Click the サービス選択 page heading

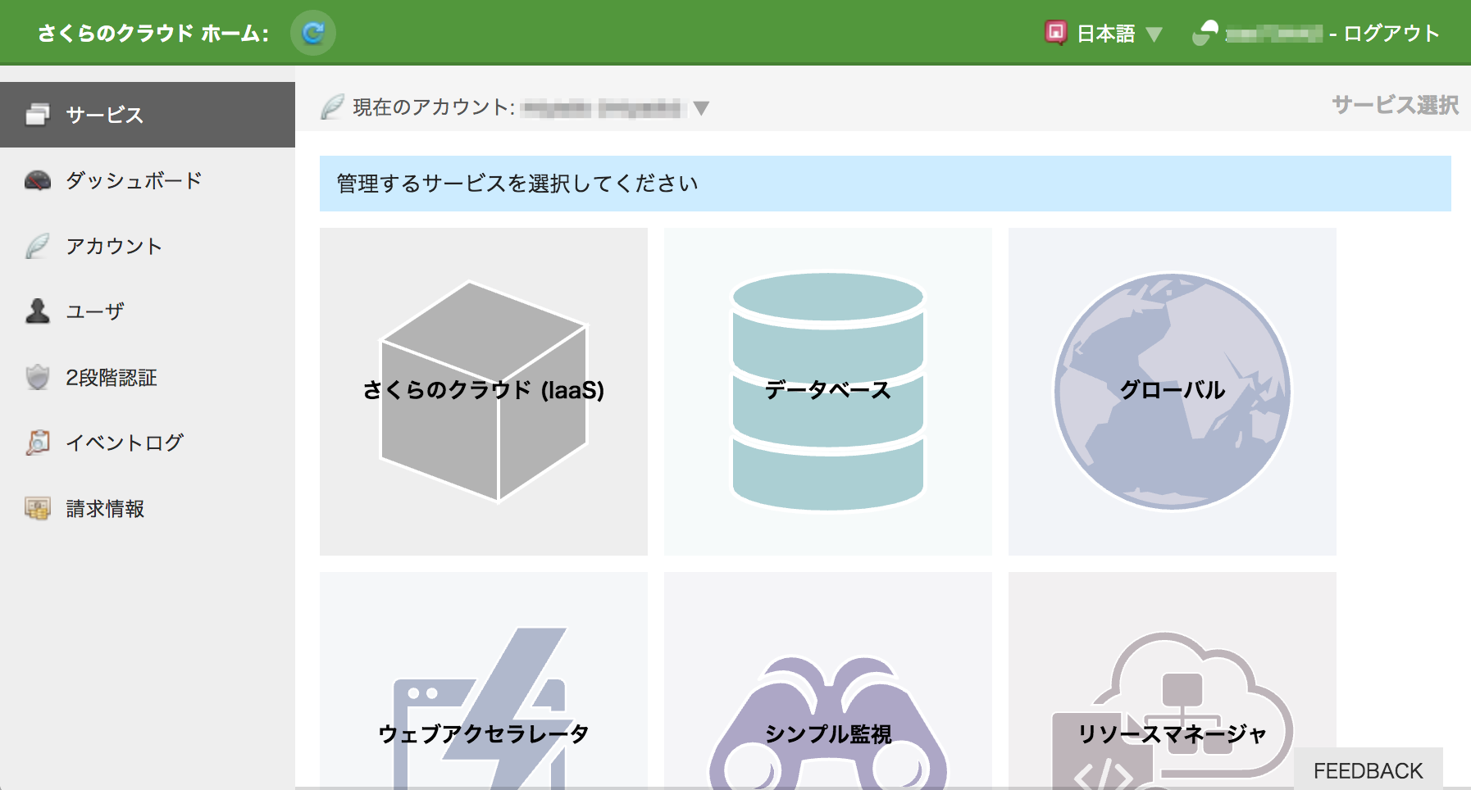click(1395, 105)
